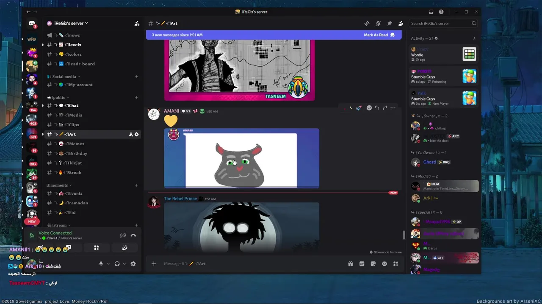Toggle noise suppression in voice panel
Screen dimensions: 542x304
coord(123,236)
